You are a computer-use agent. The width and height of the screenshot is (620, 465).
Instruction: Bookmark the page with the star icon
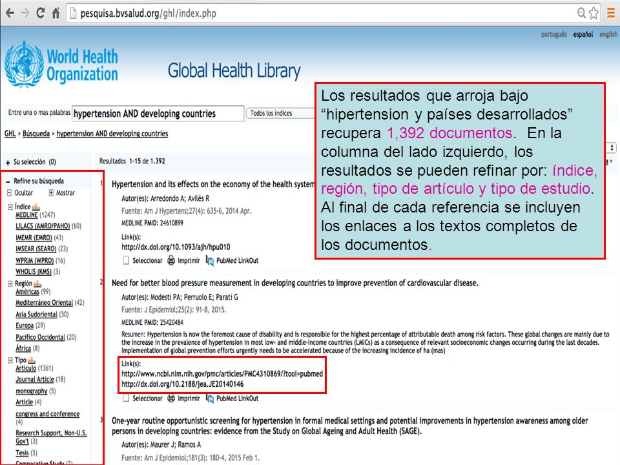[594, 13]
